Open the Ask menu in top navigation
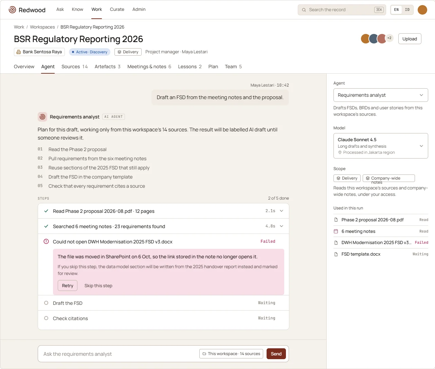Viewport: 435px width, 369px height. (60, 10)
